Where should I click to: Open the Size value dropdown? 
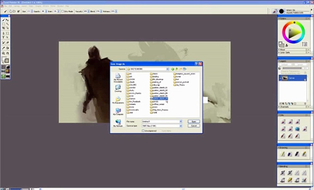click(32, 11)
